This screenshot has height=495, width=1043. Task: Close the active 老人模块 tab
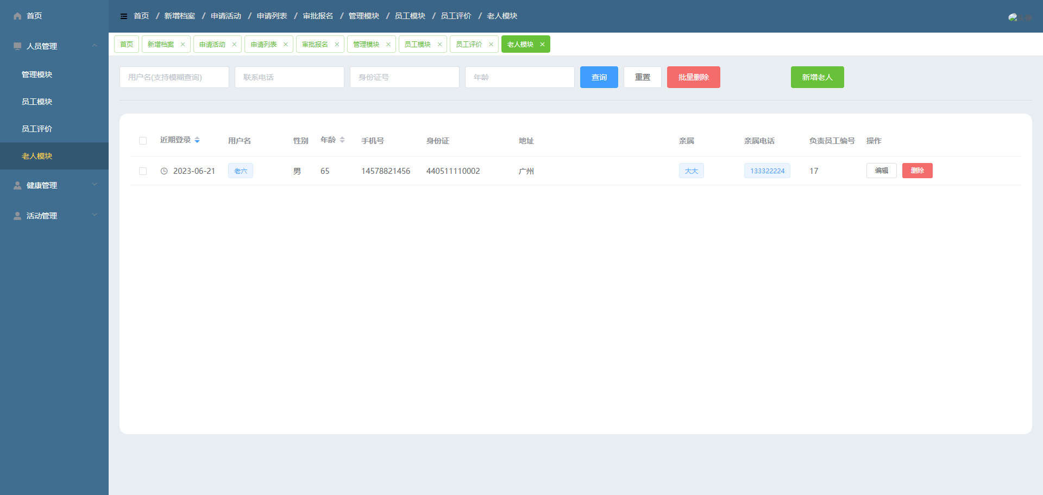coord(542,45)
